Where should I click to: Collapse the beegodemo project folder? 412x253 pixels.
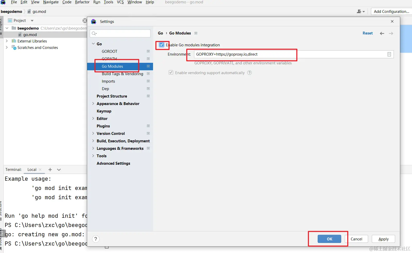[x=7, y=28]
